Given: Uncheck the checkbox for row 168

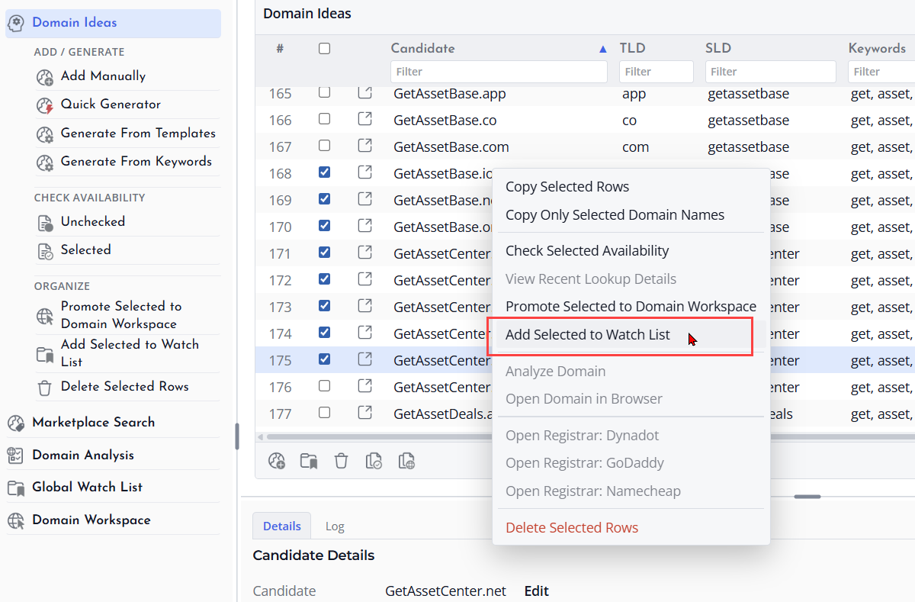Looking at the screenshot, I should [324, 172].
